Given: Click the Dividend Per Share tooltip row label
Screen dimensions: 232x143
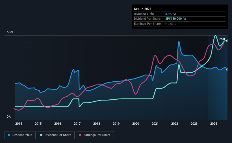Looking at the screenshot, I should [x=147, y=19].
